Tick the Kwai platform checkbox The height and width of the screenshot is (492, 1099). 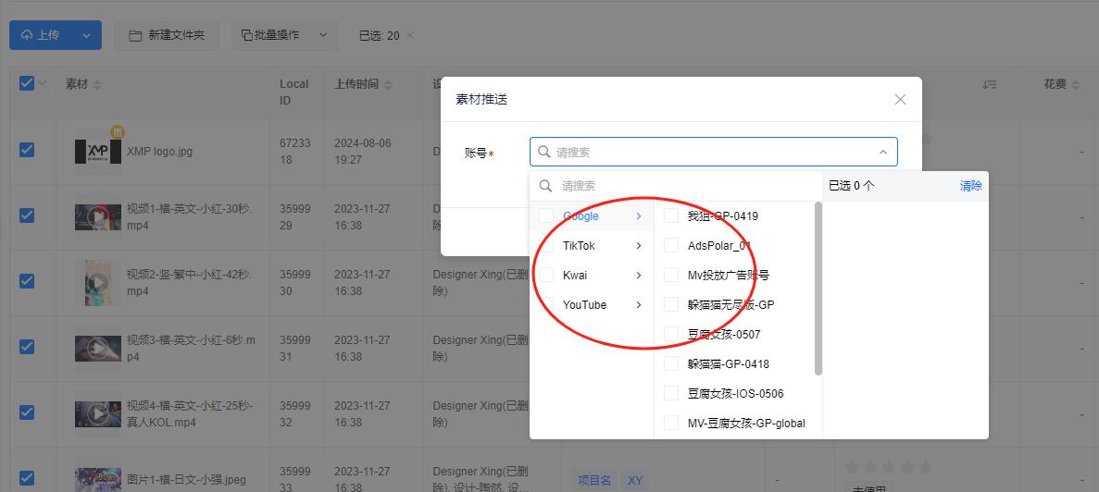coord(546,275)
